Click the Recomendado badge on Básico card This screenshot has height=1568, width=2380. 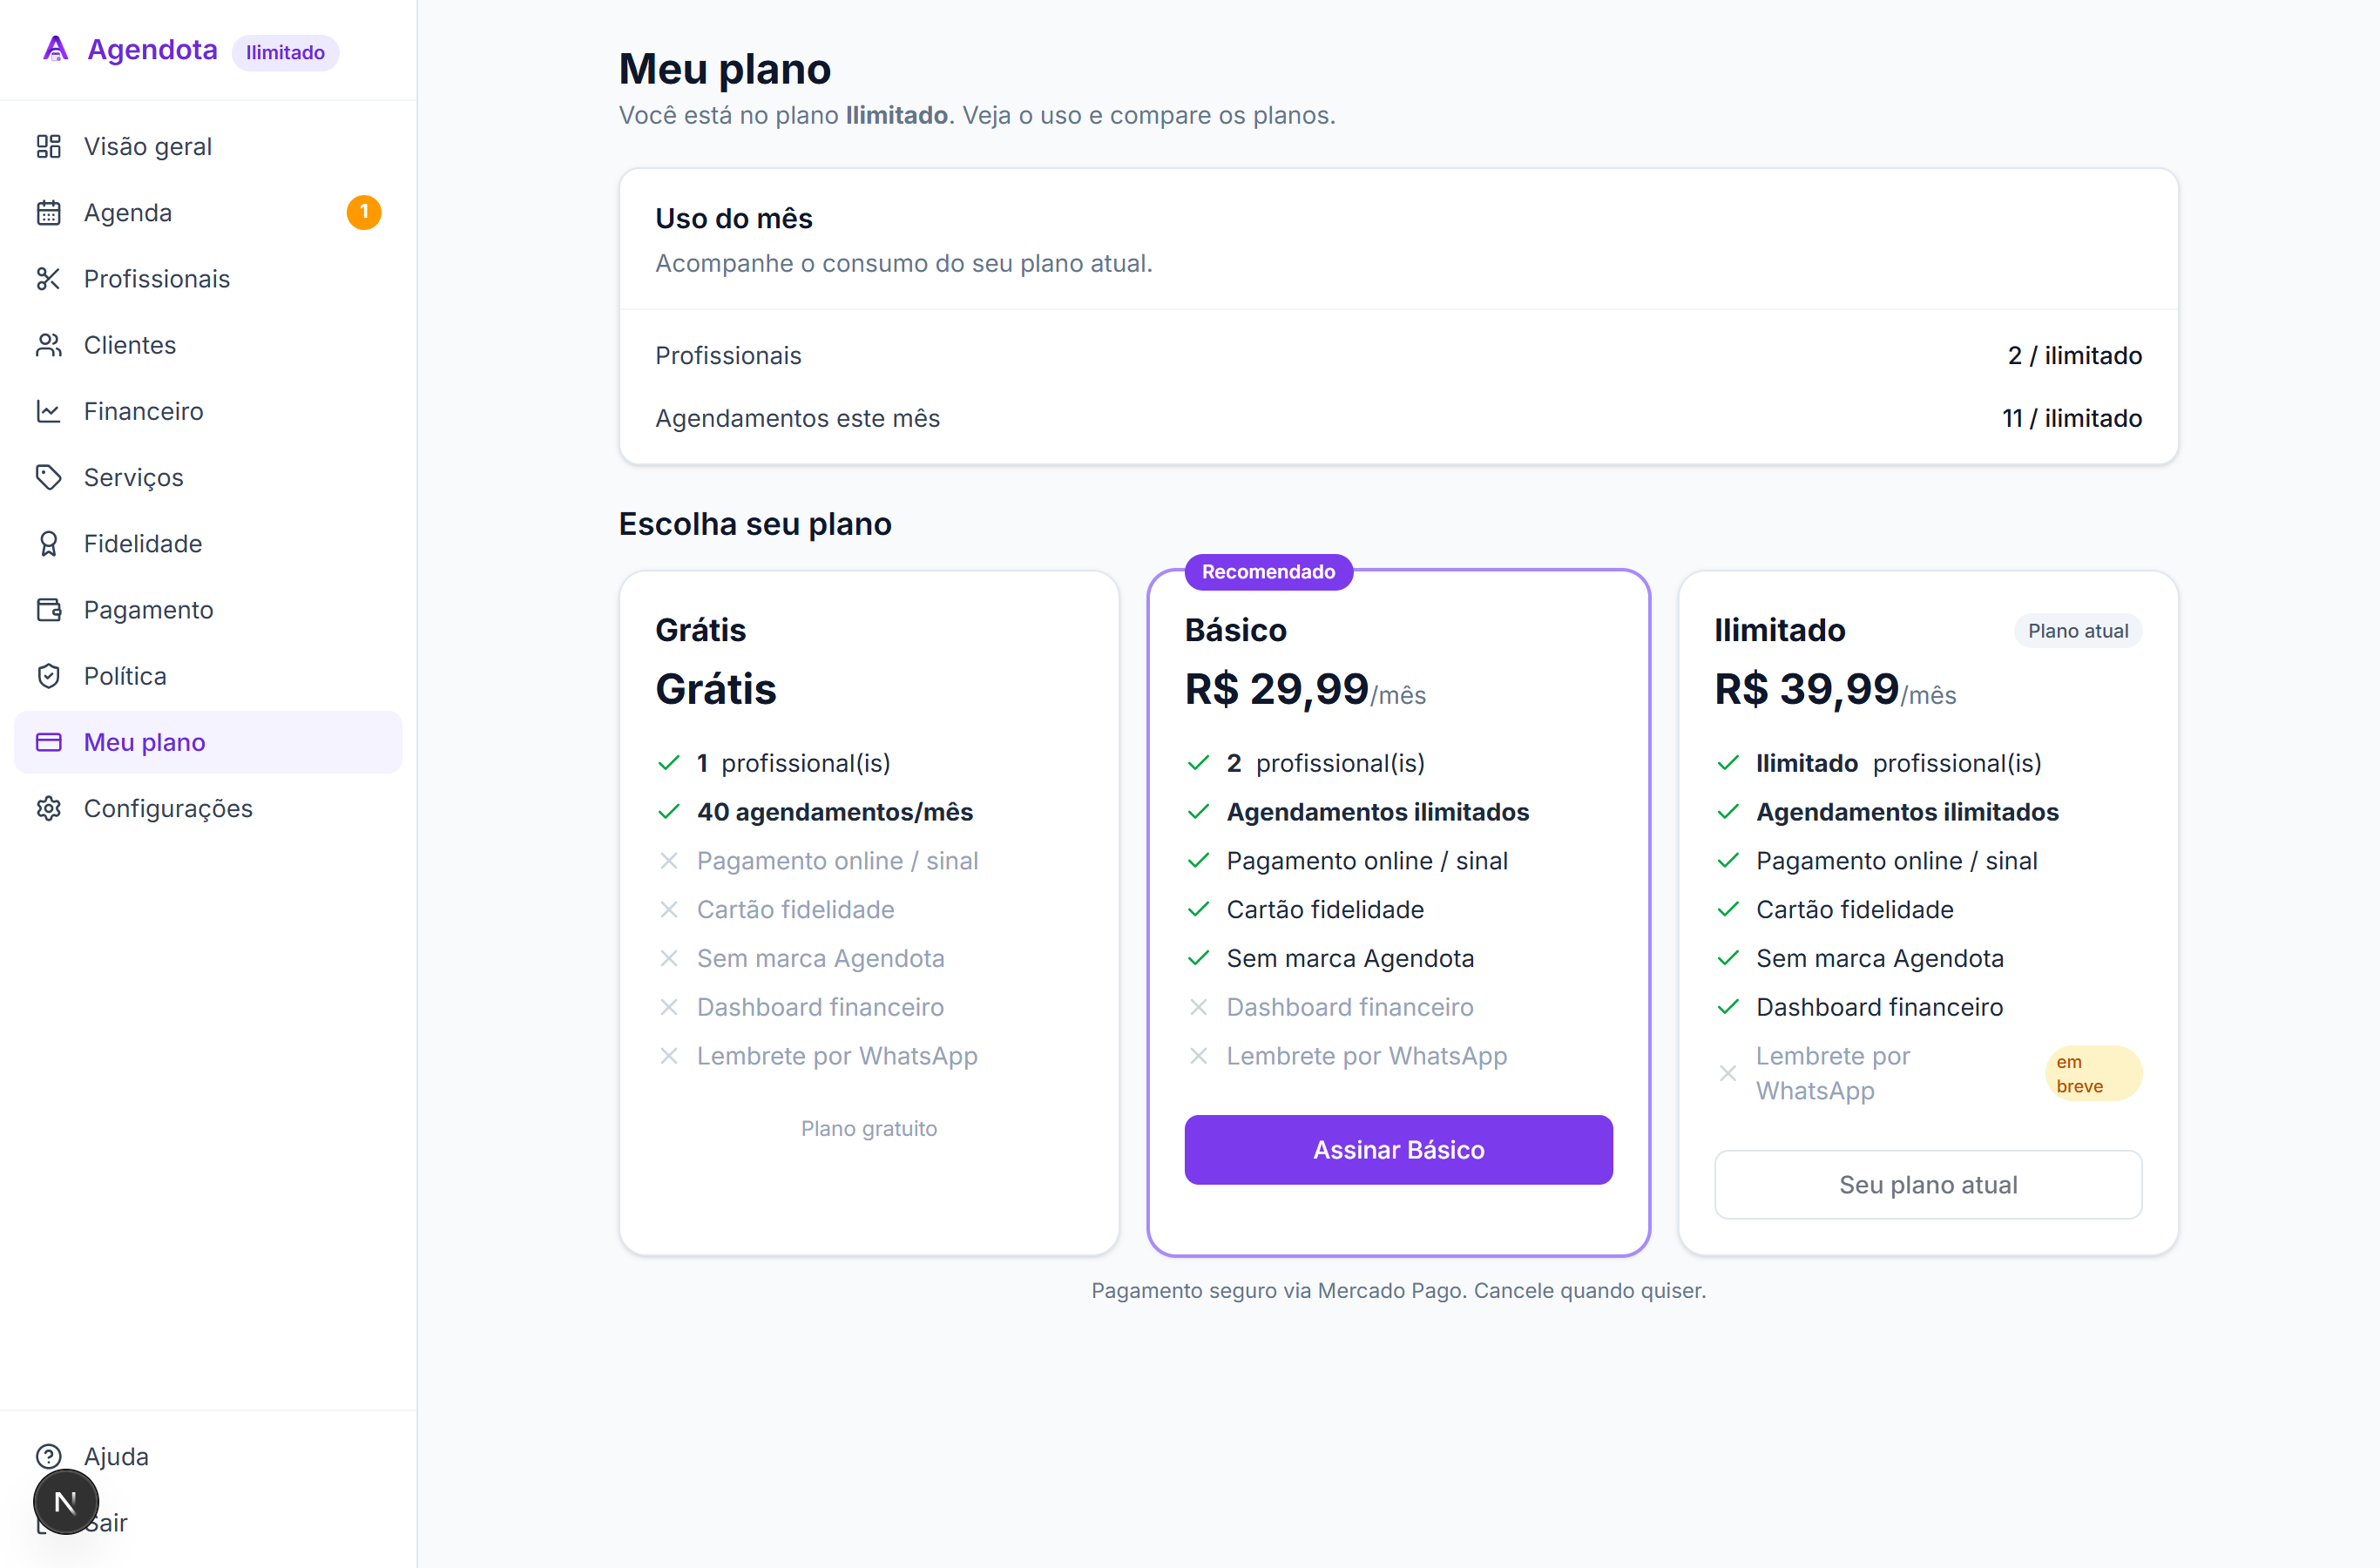1268,572
